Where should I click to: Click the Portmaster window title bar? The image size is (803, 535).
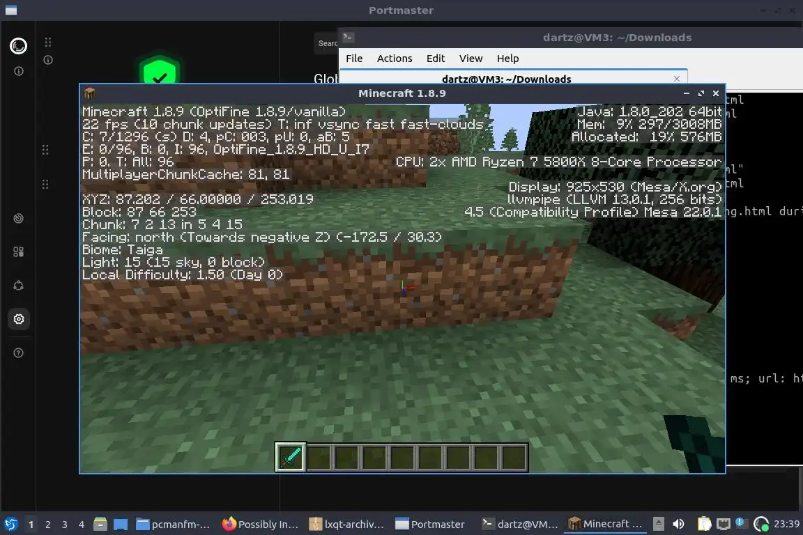coord(401,10)
